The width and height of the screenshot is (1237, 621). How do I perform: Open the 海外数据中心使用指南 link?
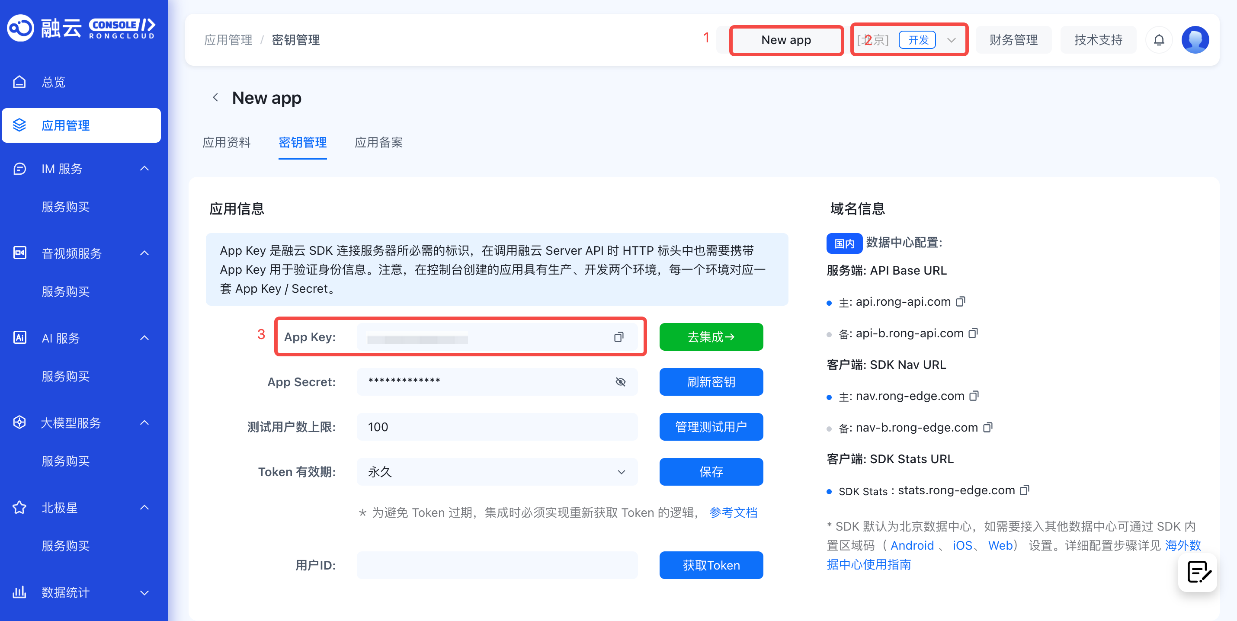[1013, 555]
